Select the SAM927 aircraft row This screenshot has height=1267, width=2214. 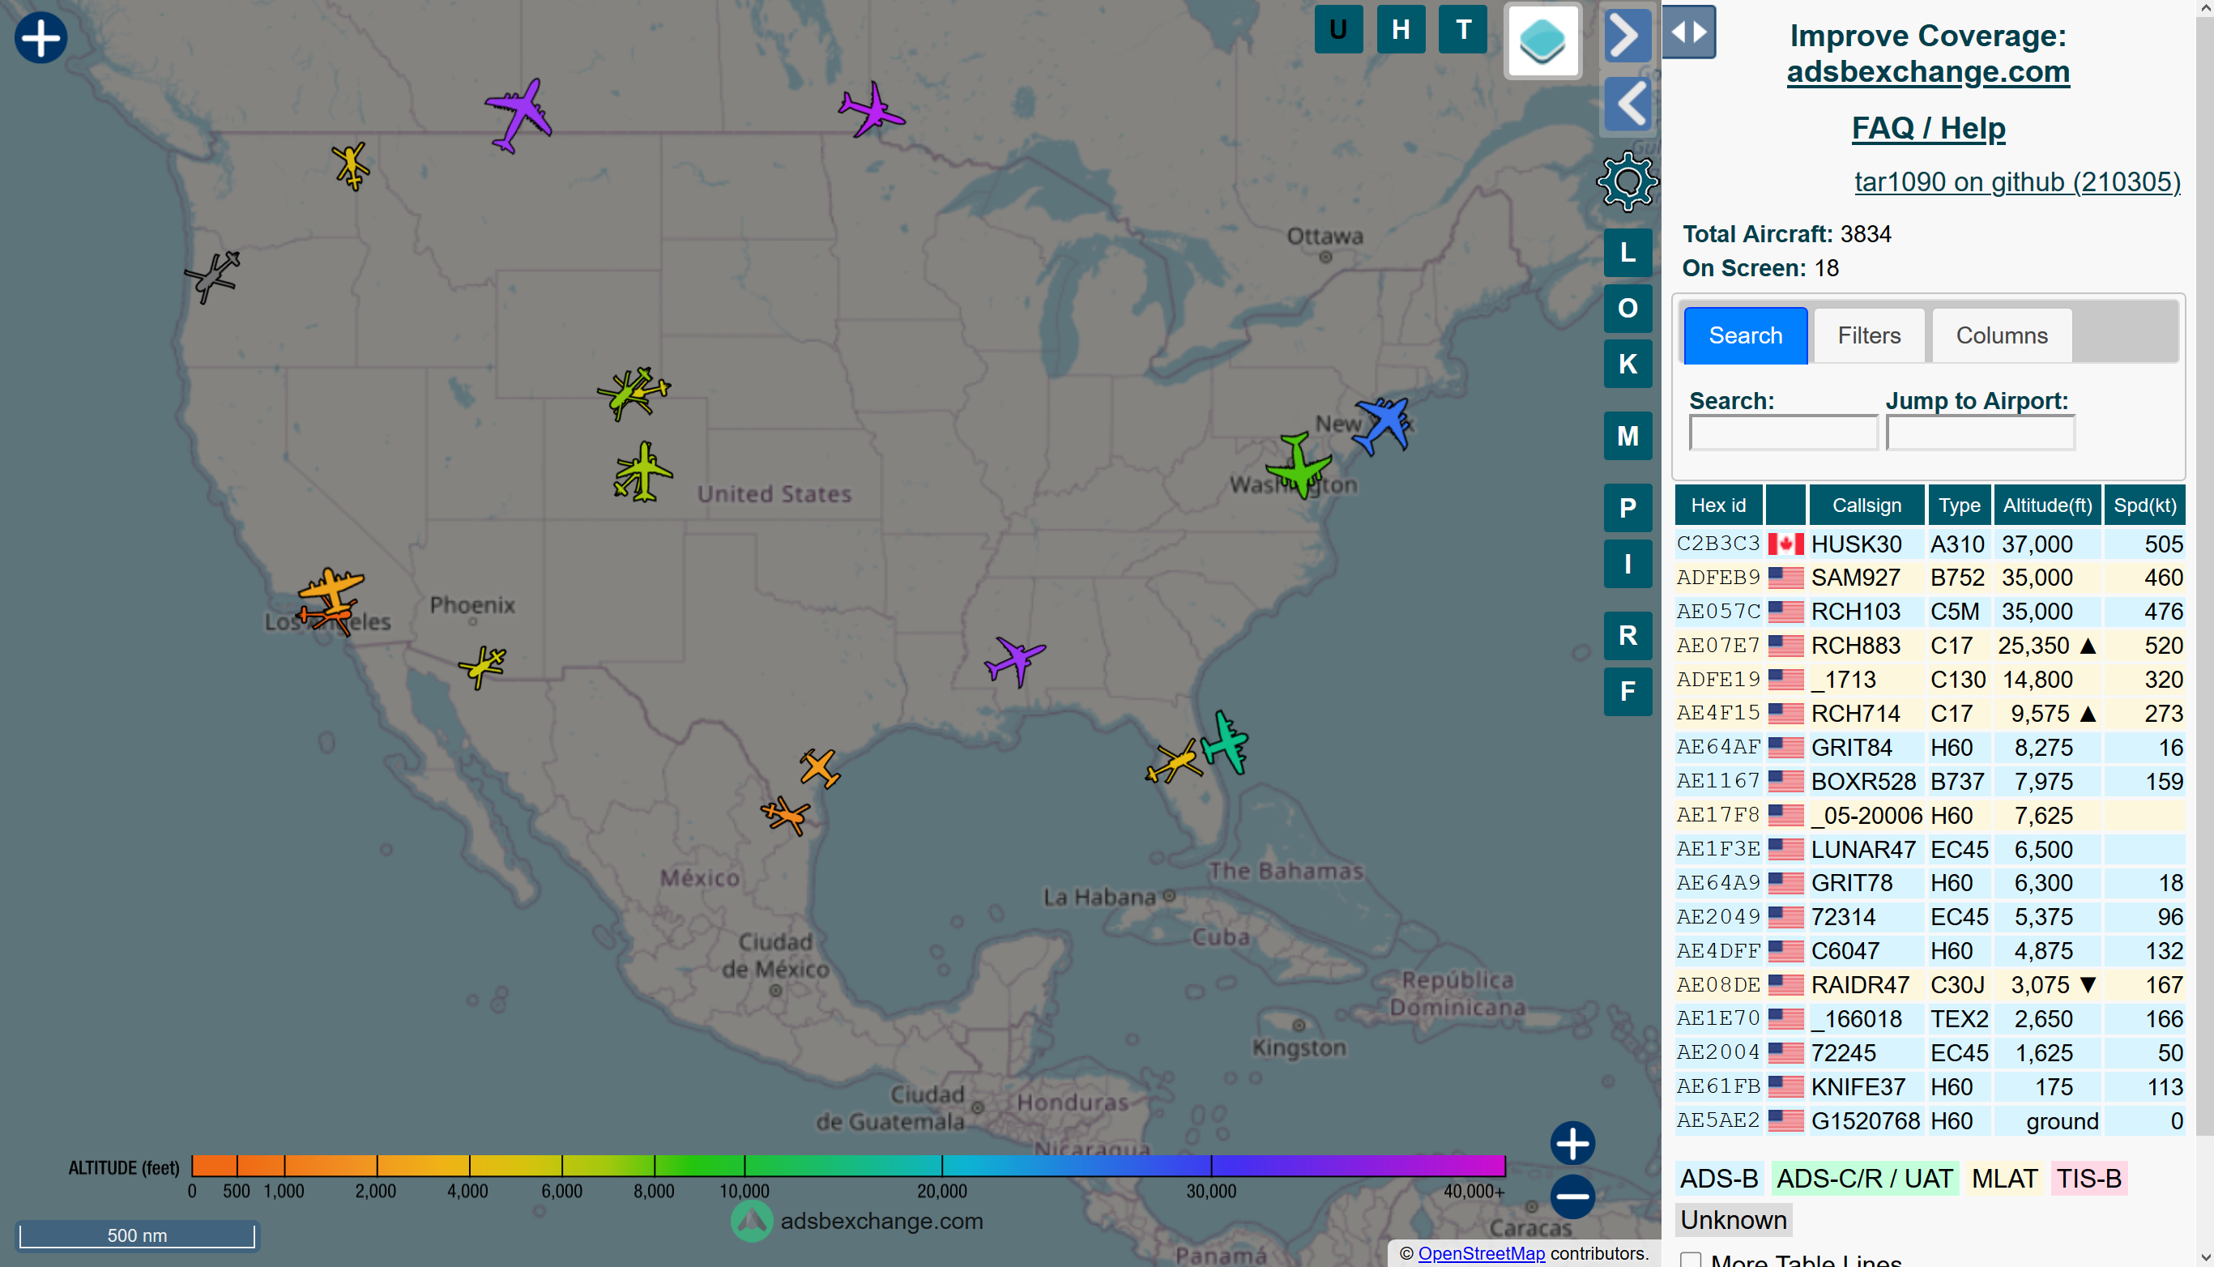1930,578
